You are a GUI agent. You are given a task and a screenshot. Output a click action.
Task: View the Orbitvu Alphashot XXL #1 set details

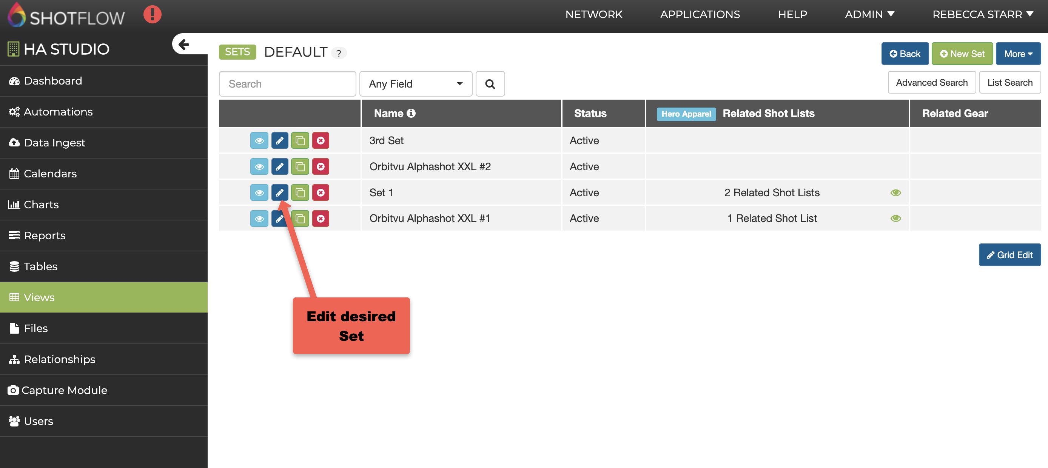259,219
